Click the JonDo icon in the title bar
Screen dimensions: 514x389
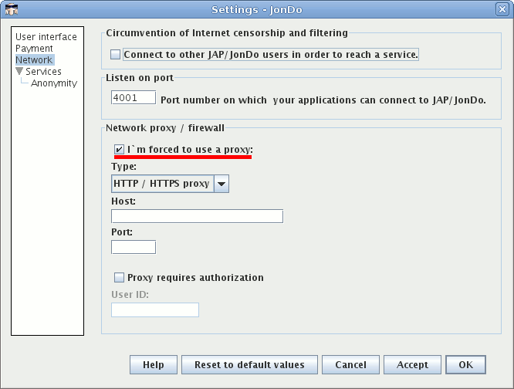click(x=12, y=9)
